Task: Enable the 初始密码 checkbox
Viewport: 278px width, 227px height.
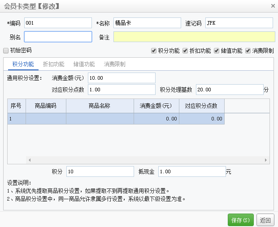Action: click(6, 51)
